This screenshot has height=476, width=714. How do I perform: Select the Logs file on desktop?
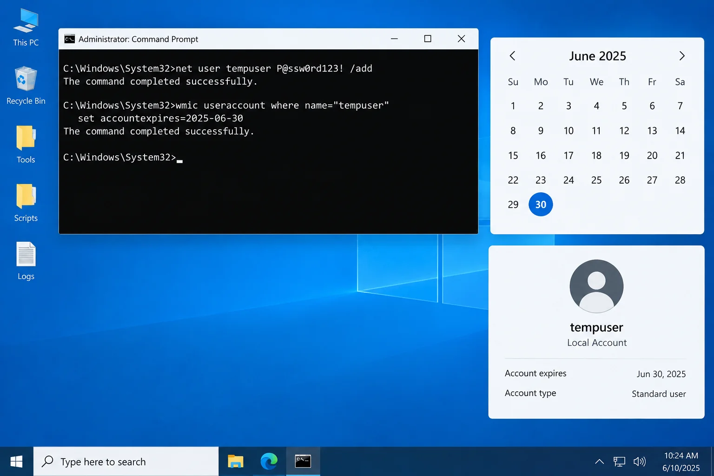click(x=26, y=261)
